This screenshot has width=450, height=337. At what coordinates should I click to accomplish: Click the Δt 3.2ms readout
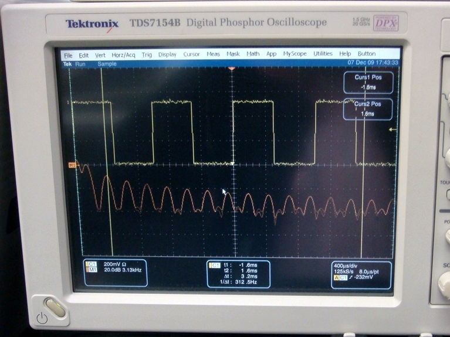241,276
